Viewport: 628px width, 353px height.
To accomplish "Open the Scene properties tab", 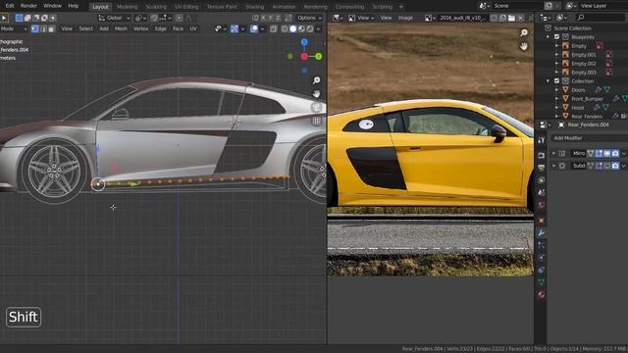I will pos(541,192).
